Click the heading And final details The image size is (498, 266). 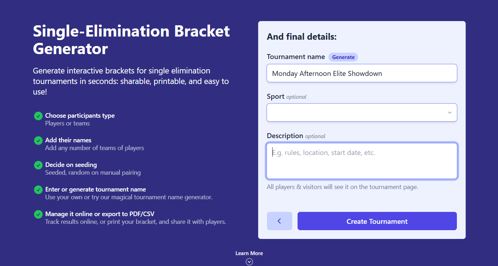click(301, 37)
